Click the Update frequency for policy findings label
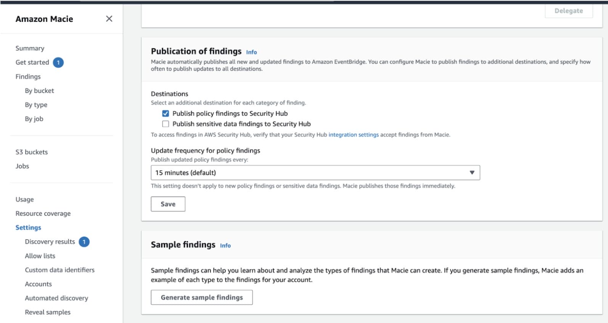Viewport: 608px width, 323px height. 206,150
